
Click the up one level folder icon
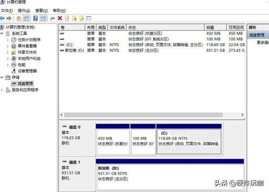[19, 18]
